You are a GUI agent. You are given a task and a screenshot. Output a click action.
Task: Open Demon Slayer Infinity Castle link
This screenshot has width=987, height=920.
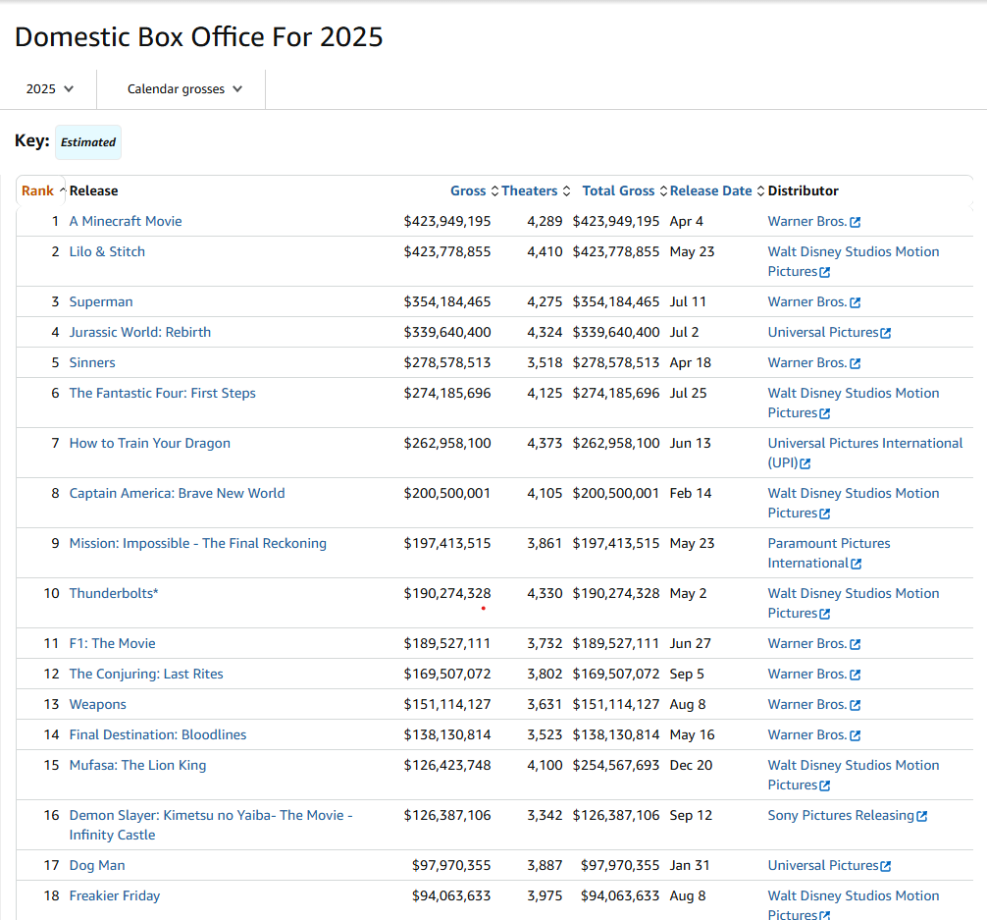point(210,815)
